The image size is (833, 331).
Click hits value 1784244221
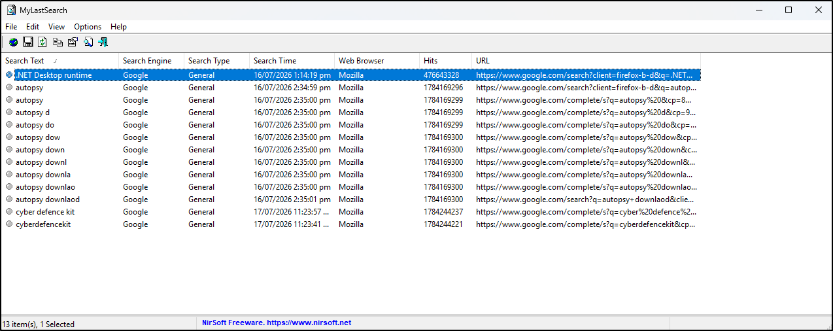click(x=443, y=224)
